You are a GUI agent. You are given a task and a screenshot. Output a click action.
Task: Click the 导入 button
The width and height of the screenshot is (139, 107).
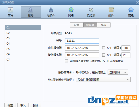point(23,105)
